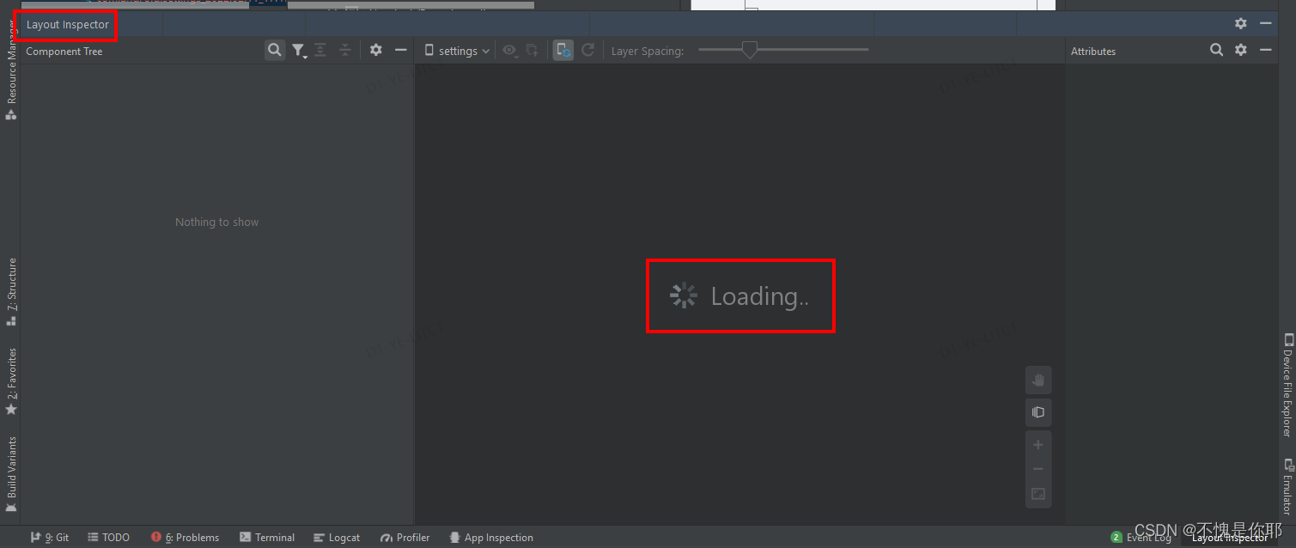Refresh the layout inspector
This screenshot has width=1296, height=548.
587,51
